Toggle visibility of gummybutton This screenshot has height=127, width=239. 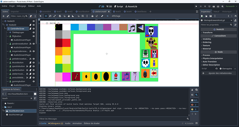pyautogui.click(x=34, y=81)
